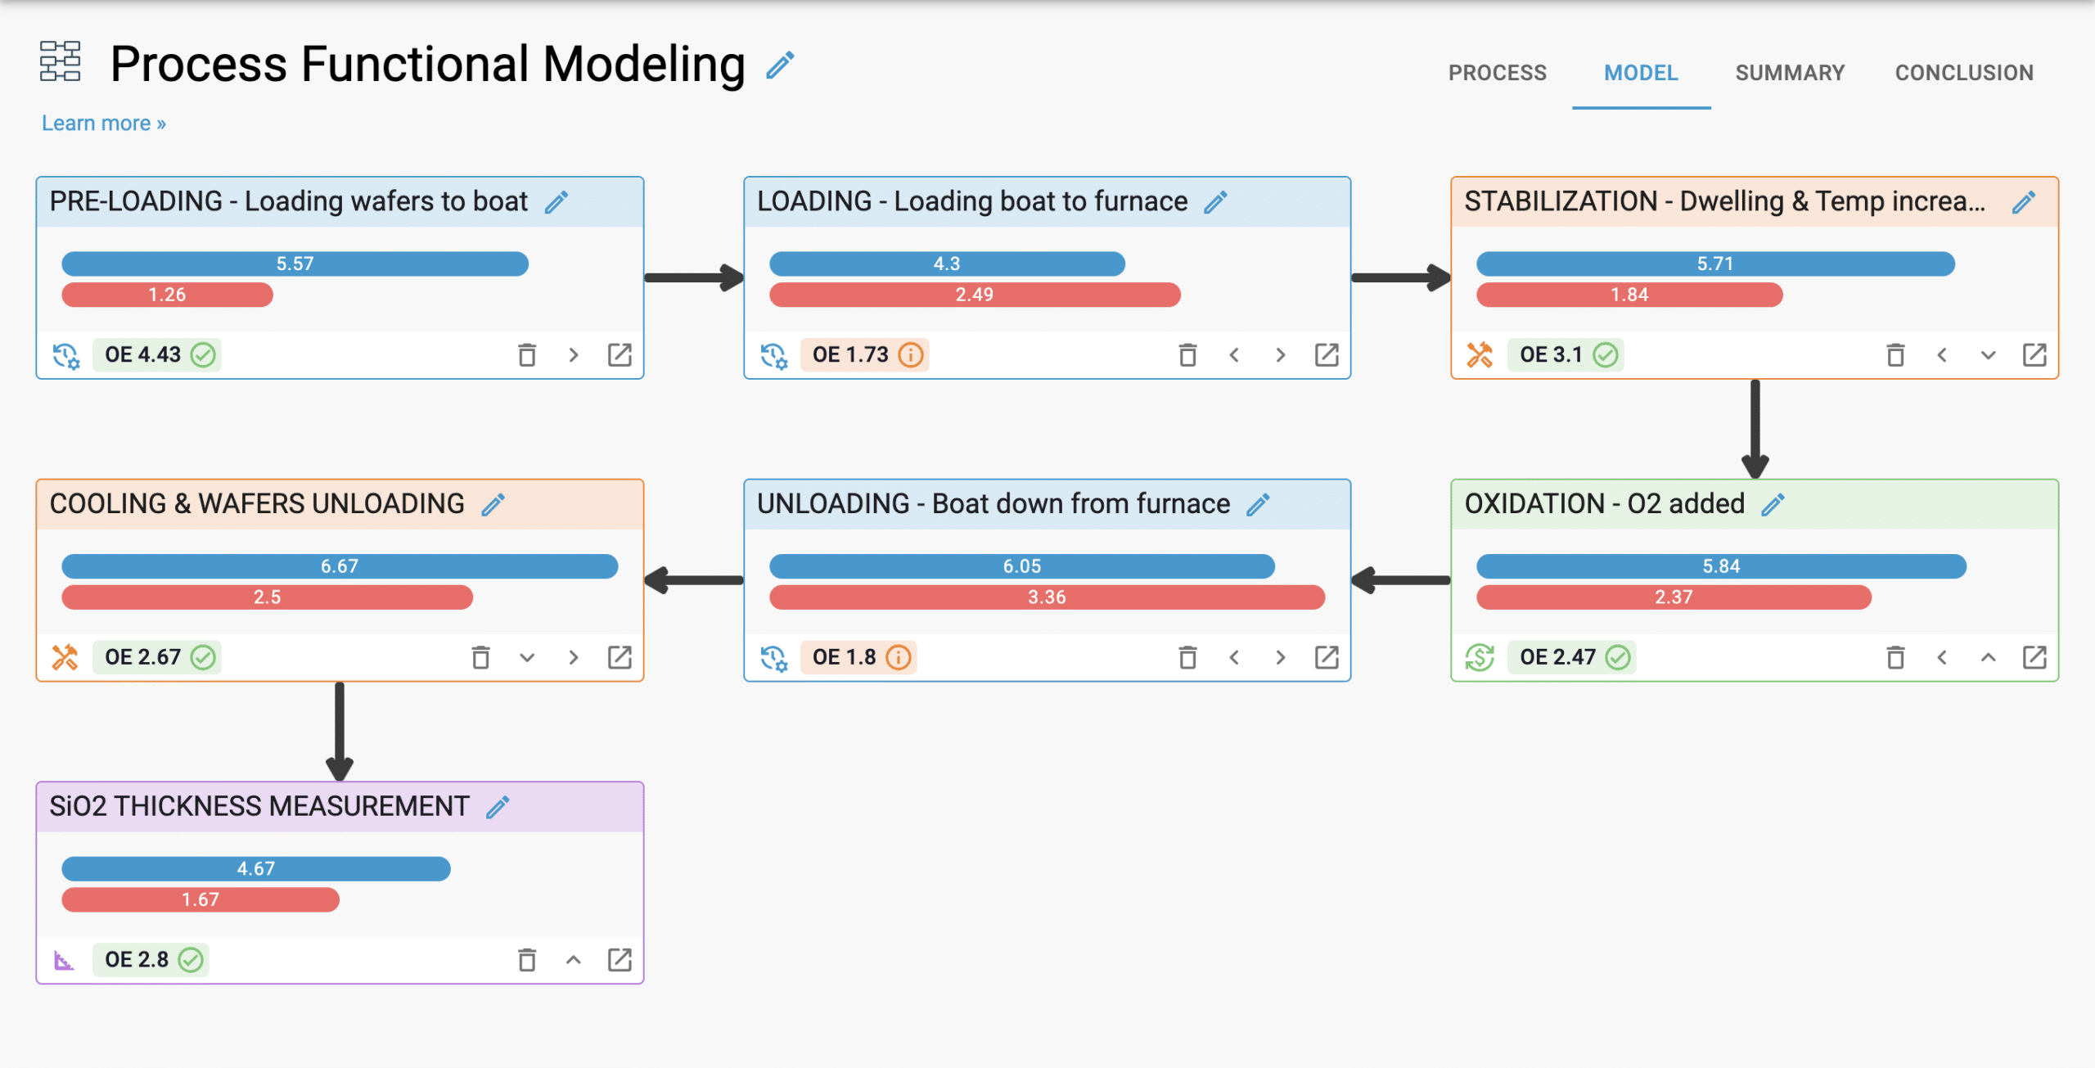Click SiO2 measurement ruler type icon
This screenshot has height=1068, width=2095.
(64, 960)
